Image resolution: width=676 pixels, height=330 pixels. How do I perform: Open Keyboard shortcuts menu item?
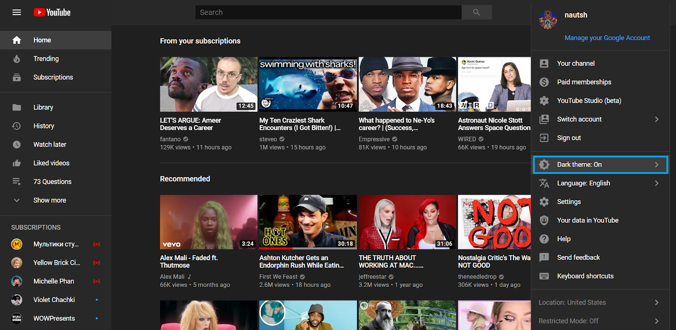pos(600,276)
